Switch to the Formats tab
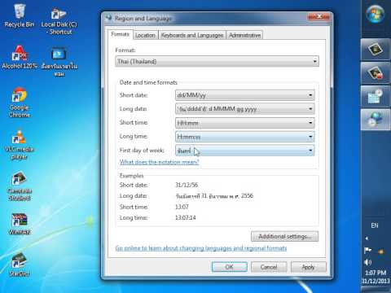The height and width of the screenshot is (293, 391). click(120, 34)
